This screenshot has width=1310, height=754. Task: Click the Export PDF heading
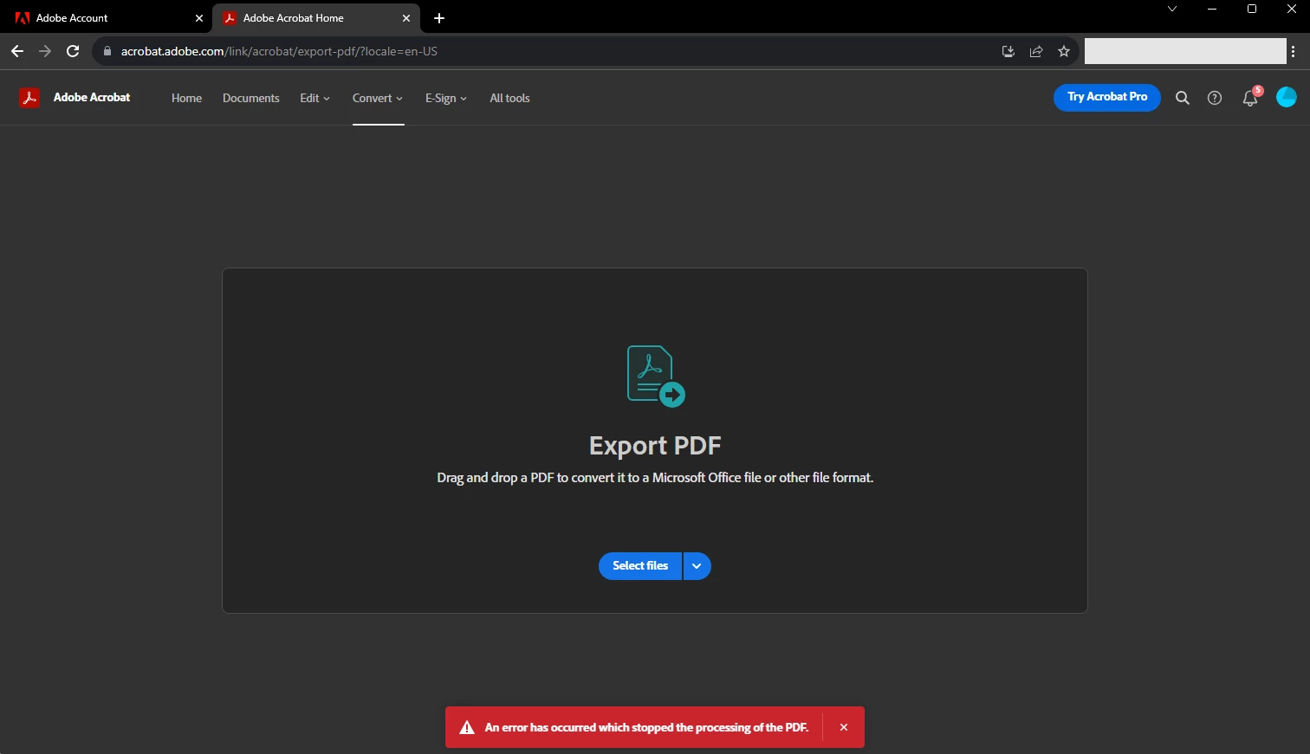[655, 446]
